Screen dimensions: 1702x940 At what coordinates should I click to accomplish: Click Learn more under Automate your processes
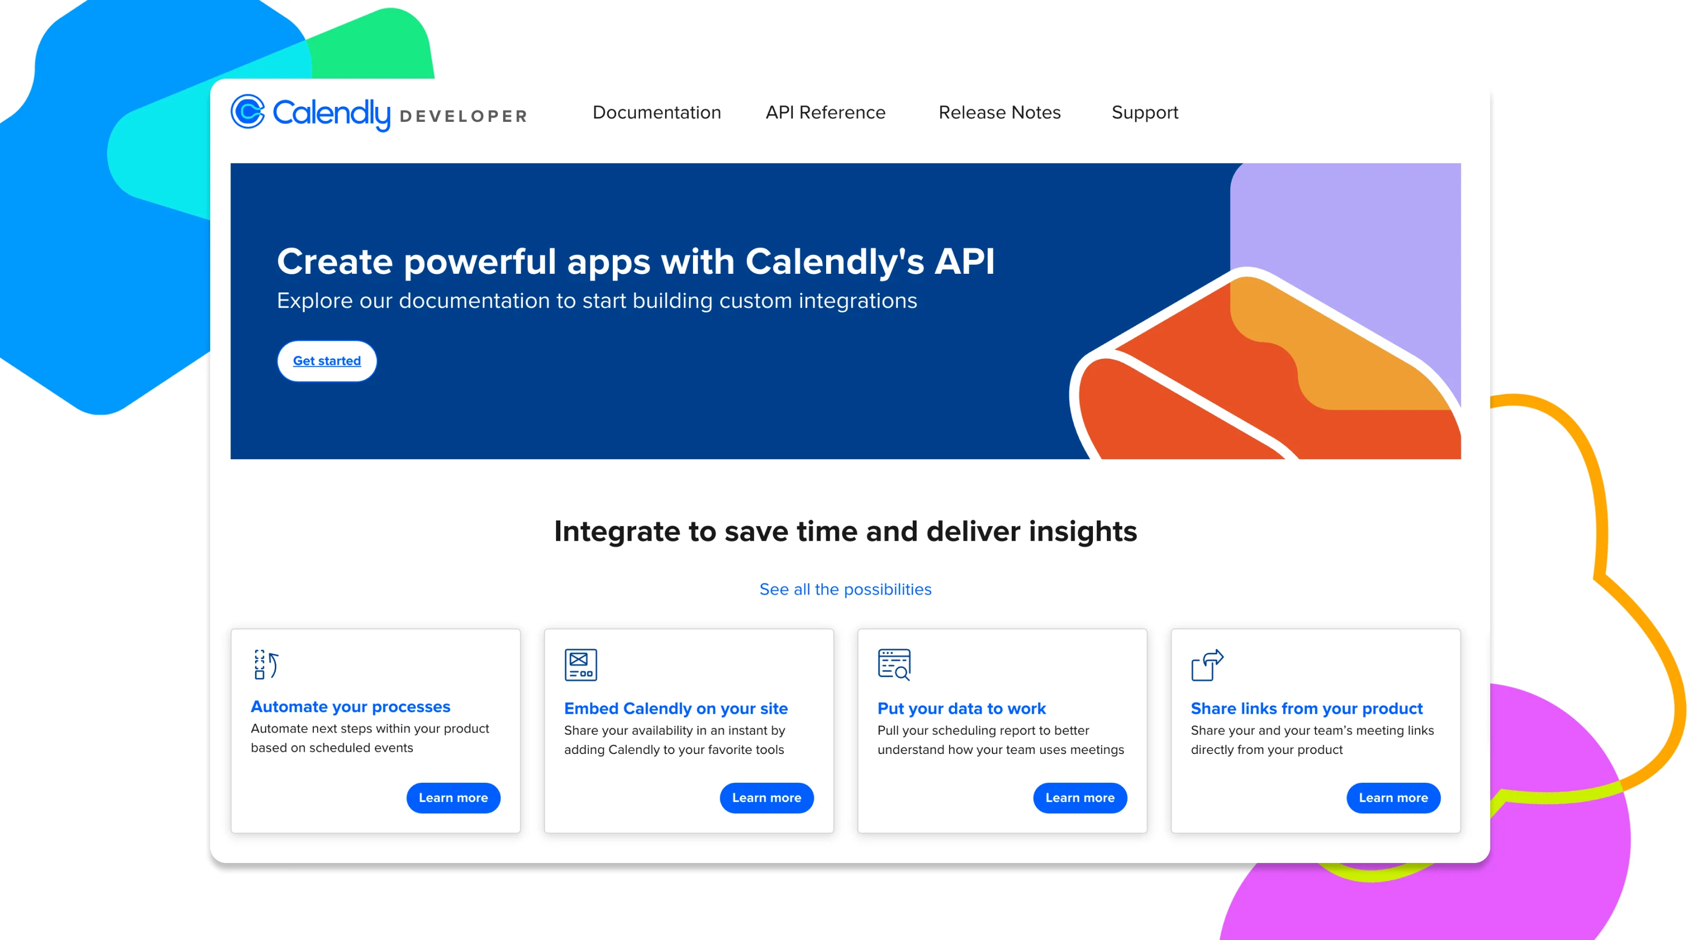[452, 798]
